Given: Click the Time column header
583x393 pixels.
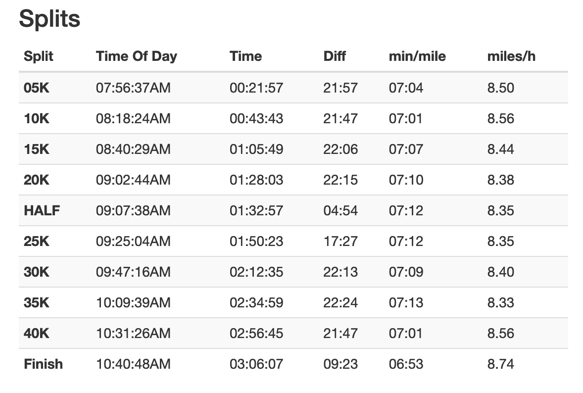Looking at the screenshot, I should (245, 56).
